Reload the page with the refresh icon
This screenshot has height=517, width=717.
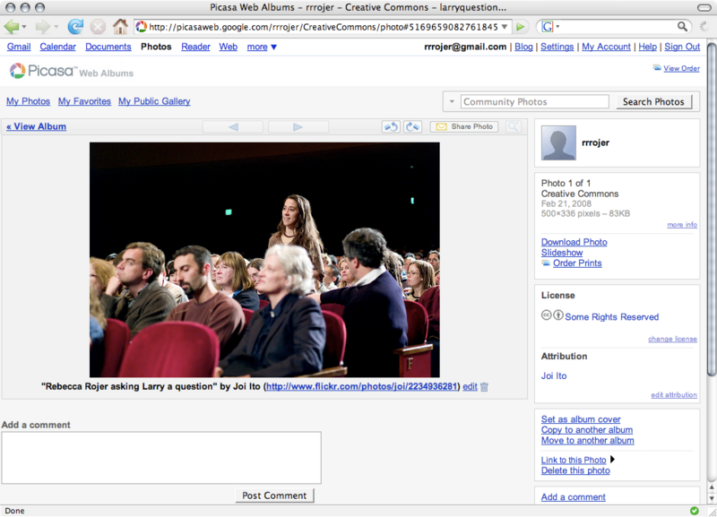pyautogui.click(x=75, y=27)
